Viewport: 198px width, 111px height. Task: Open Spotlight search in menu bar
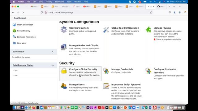(155, 2)
